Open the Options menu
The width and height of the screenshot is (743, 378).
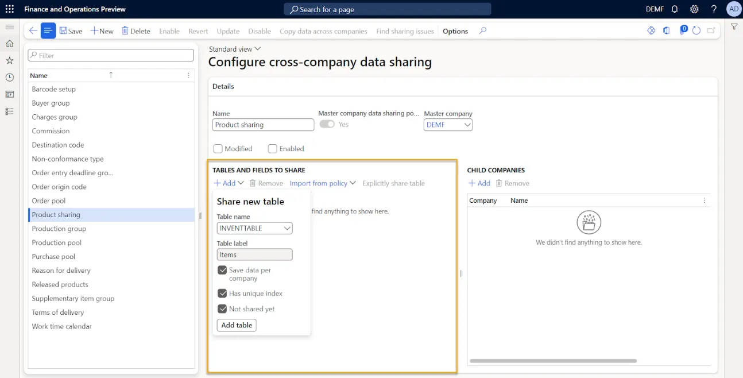(455, 31)
